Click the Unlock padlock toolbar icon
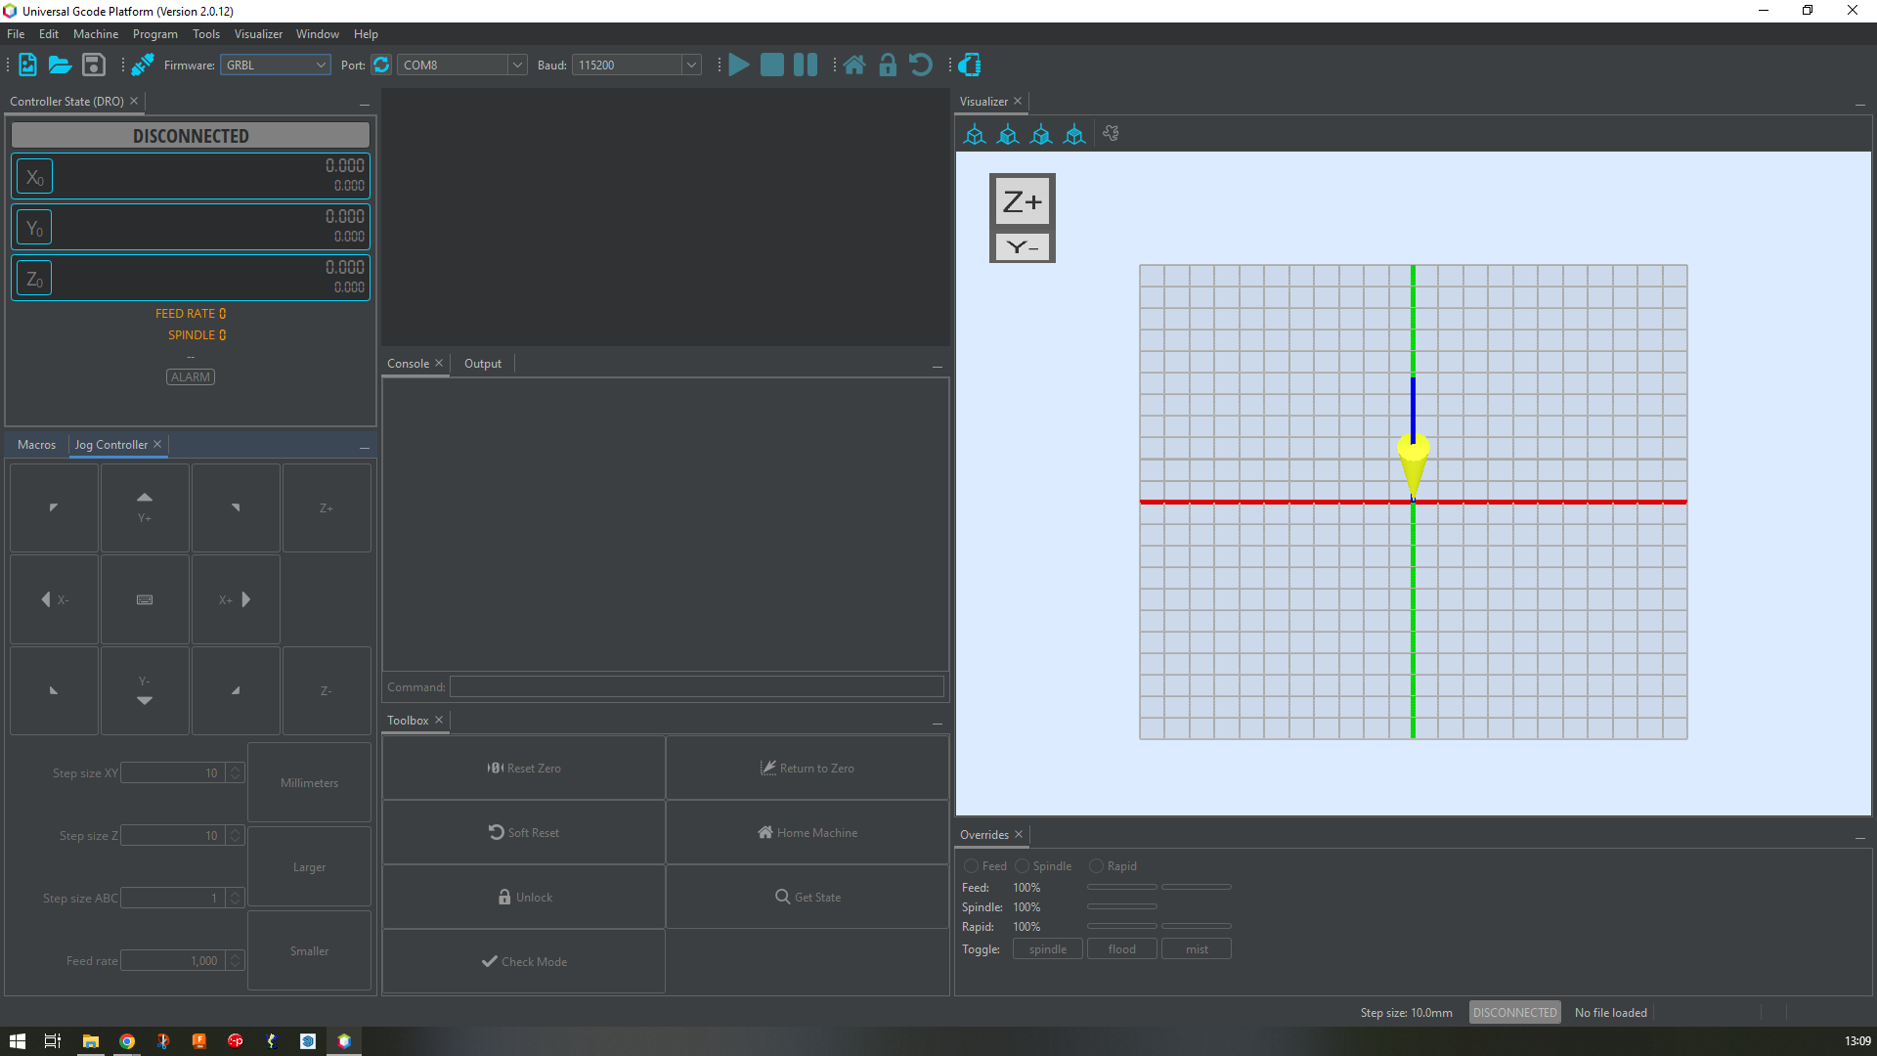Image resolution: width=1877 pixels, height=1056 pixels. (888, 65)
